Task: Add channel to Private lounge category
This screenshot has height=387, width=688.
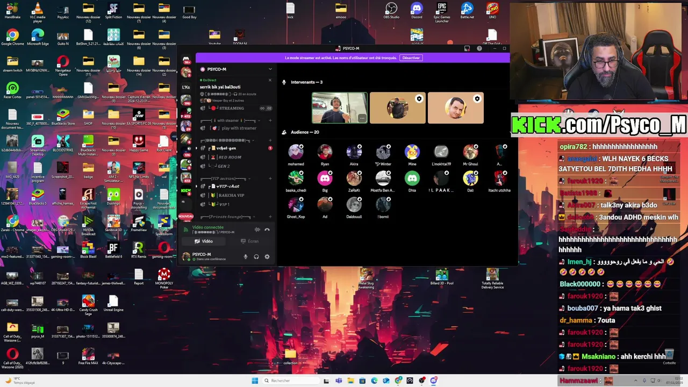Action: [x=270, y=217]
